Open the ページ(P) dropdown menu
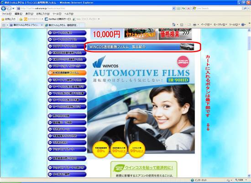The image size is (251, 183). pyautogui.click(x=206, y=25)
